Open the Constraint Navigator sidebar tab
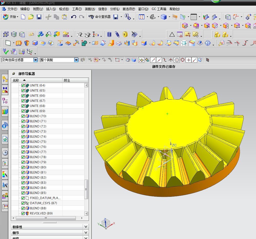Viewport: 256px width, 239px height. tap(5, 90)
